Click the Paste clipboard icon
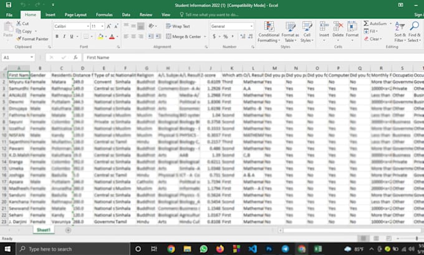 pos(8,27)
